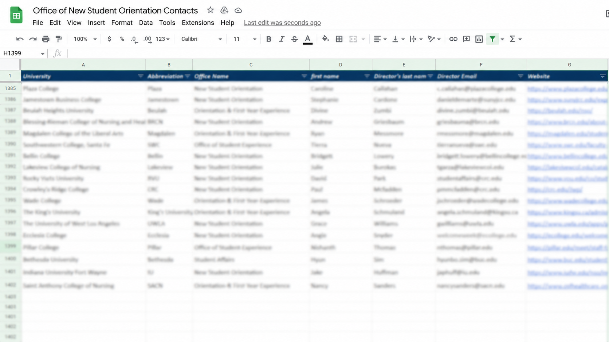Click the select-all corner box
The width and height of the screenshot is (609, 342).
point(10,65)
